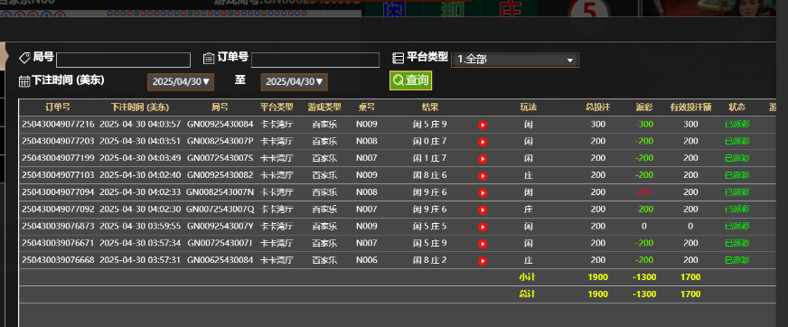The image size is (788, 327).
Task: Select order number 250430039076873
Action: pyautogui.click(x=58, y=226)
